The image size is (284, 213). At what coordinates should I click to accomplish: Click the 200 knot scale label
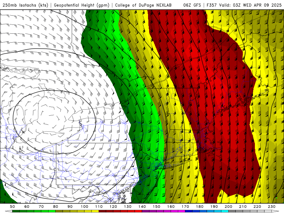228,207
